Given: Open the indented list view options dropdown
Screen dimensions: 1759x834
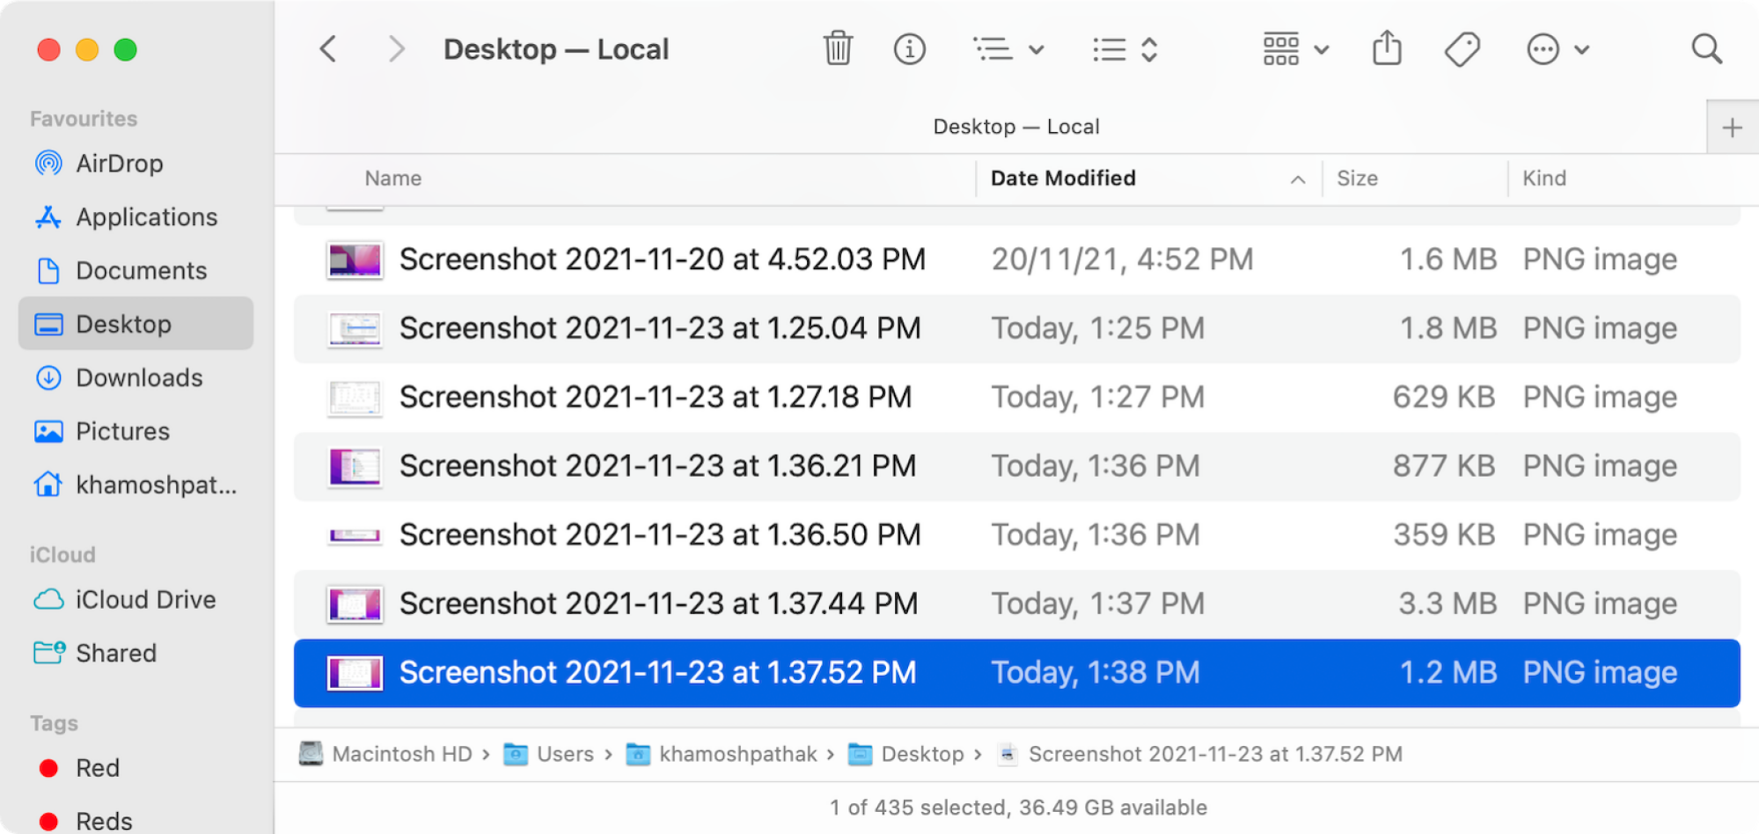Looking at the screenshot, I should click(x=1009, y=49).
